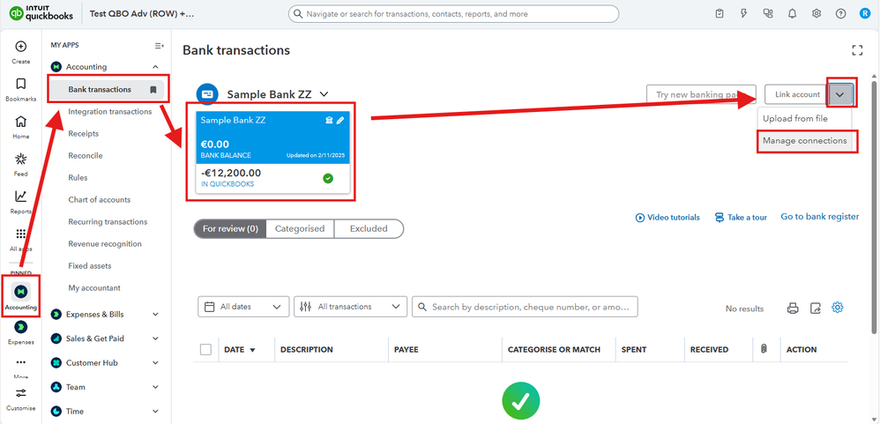Open the Create plus icon

(20, 46)
